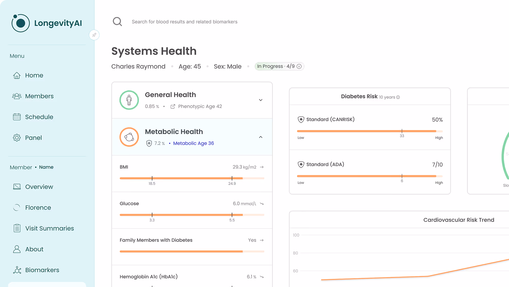Expand the General Health section
The width and height of the screenshot is (509, 287).
pos(261,100)
